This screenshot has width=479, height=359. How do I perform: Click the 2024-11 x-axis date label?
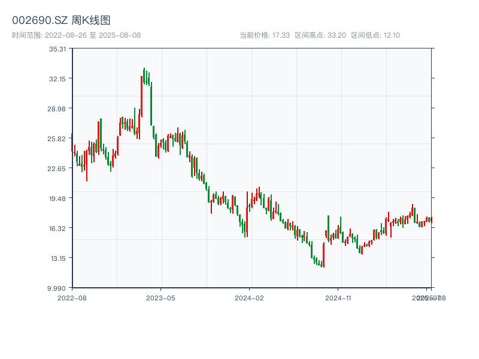tap(339, 297)
